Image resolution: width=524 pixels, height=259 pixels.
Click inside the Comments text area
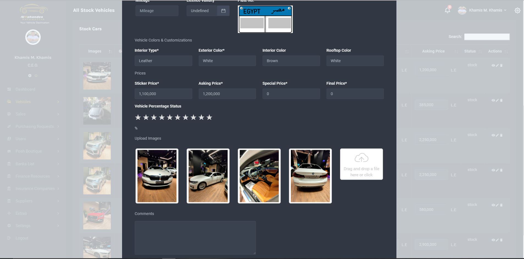click(x=195, y=238)
